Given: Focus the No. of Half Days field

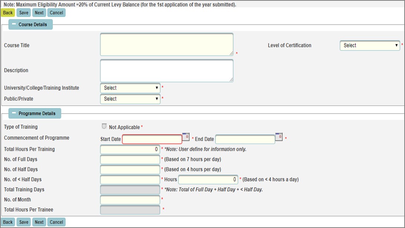Looking at the screenshot, I should click(x=130, y=170).
